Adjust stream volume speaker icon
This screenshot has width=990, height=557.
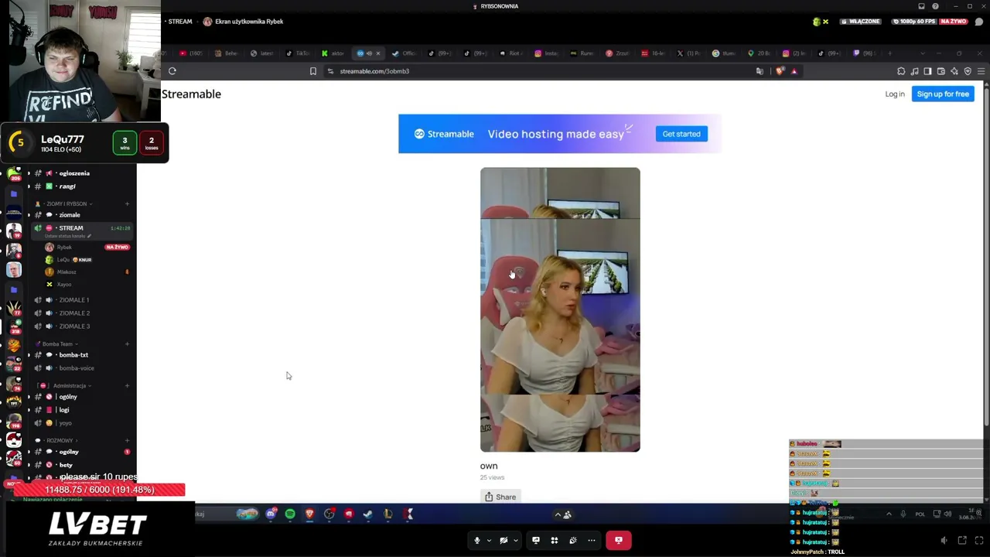coord(944,540)
